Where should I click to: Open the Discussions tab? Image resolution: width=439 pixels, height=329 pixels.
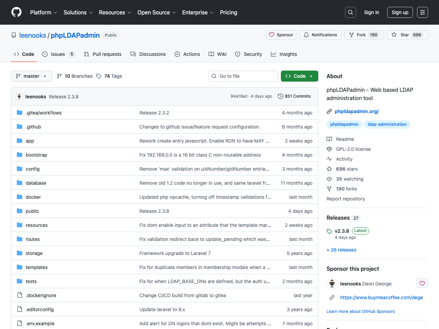(148, 54)
